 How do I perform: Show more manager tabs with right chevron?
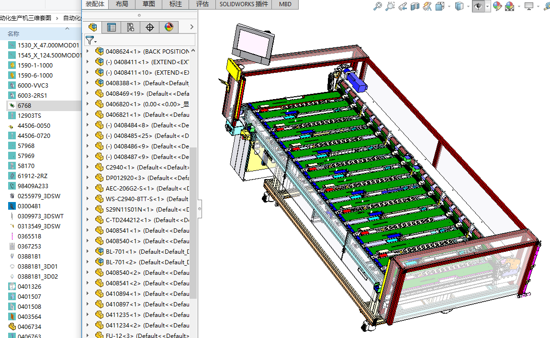[x=191, y=27]
